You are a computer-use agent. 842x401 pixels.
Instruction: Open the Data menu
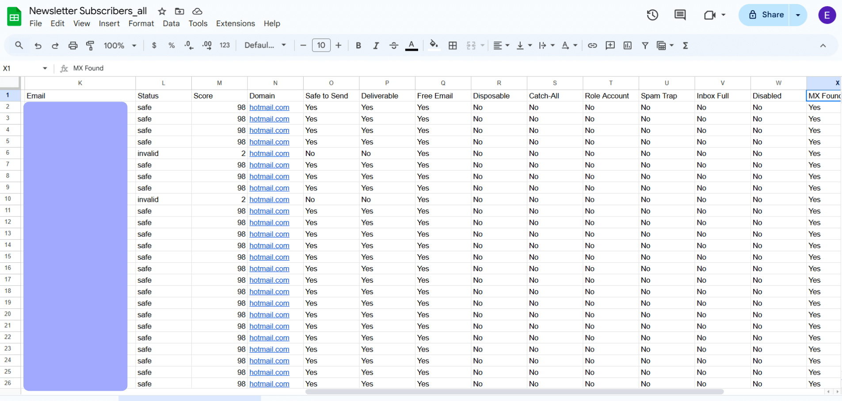171,23
